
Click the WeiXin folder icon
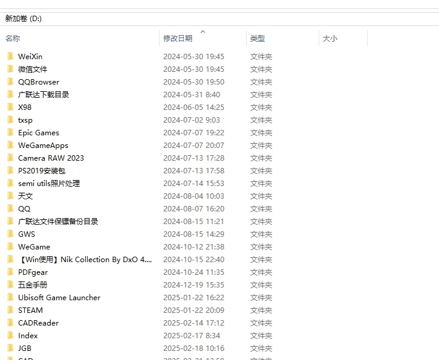tap(10, 57)
